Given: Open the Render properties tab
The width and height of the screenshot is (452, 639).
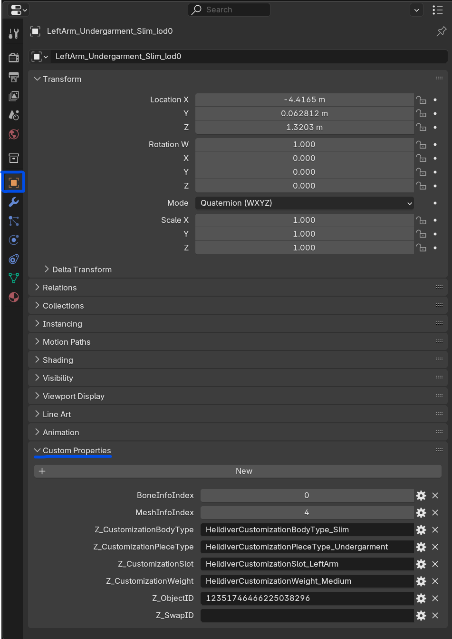Looking at the screenshot, I should click(x=14, y=58).
